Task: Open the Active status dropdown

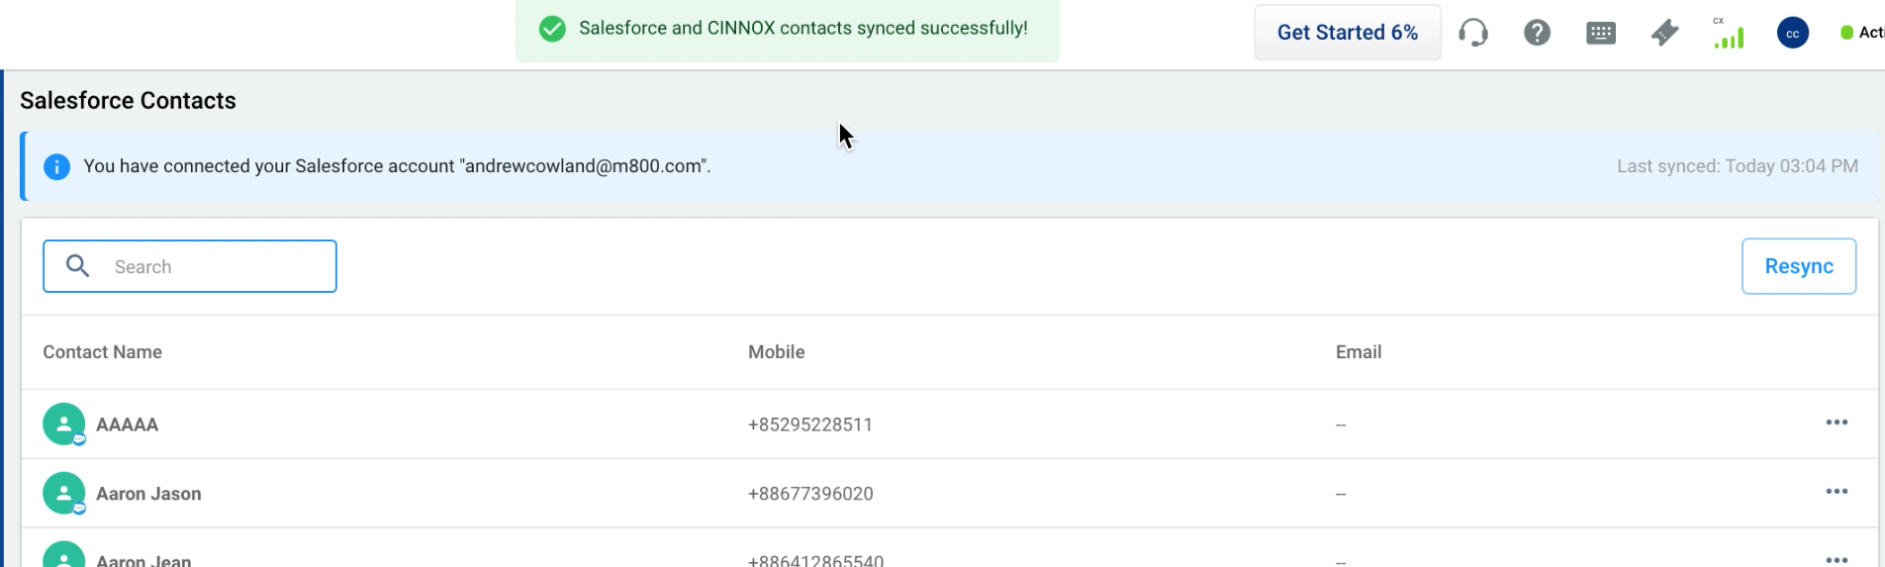Action: [1863, 33]
